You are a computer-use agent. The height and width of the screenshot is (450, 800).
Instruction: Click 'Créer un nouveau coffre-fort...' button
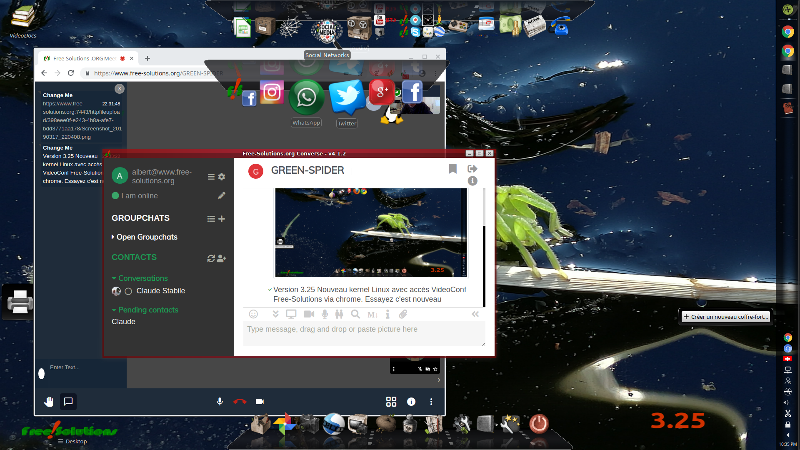pyautogui.click(x=726, y=317)
